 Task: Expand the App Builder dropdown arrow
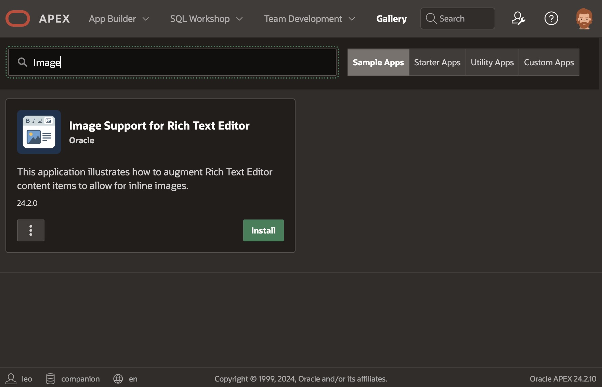click(146, 19)
